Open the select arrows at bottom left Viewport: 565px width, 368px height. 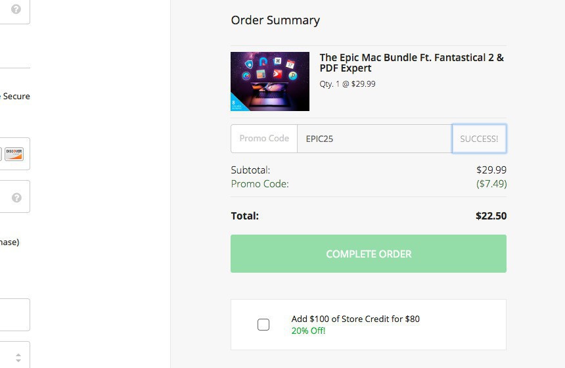18,357
